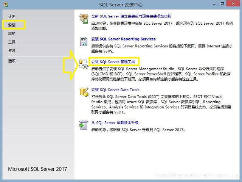This screenshot has width=242, height=182.
Task: Open the 计划 page in sidebar
Action: [12, 16]
